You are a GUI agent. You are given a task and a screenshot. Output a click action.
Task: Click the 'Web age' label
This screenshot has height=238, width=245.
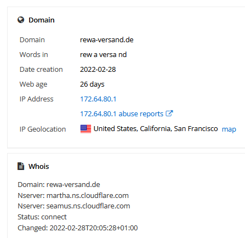33,84
